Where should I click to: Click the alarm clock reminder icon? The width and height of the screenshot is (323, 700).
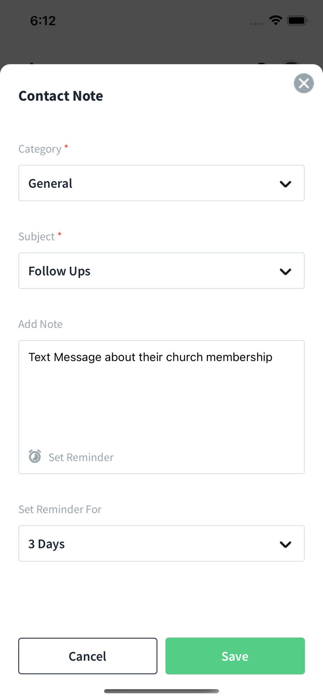[x=35, y=456]
